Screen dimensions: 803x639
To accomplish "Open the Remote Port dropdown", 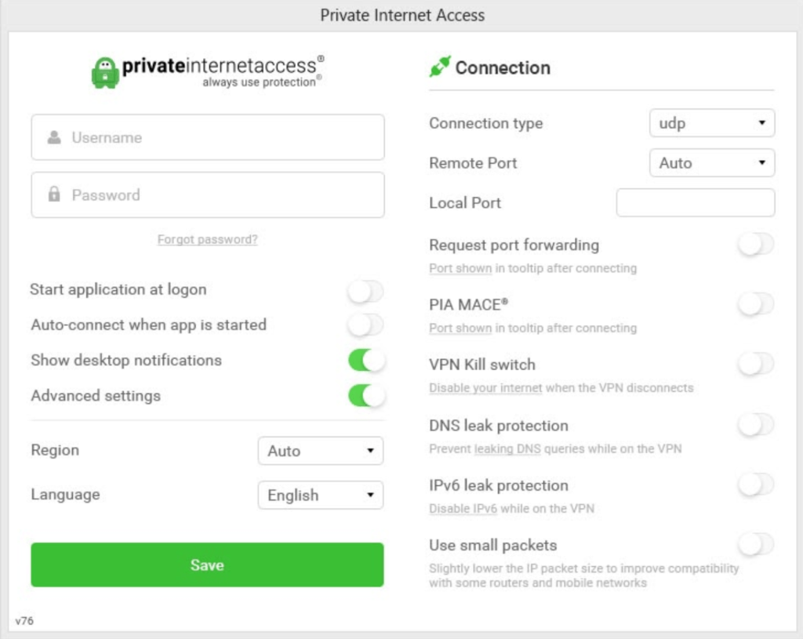I will tap(711, 163).
